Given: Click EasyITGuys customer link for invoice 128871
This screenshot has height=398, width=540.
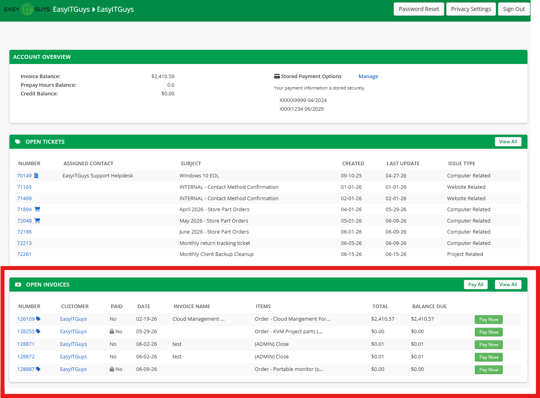Looking at the screenshot, I should coord(73,344).
